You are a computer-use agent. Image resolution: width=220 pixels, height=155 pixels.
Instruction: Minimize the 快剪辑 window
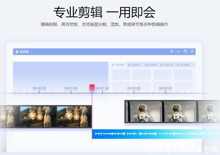[x=178, y=52]
